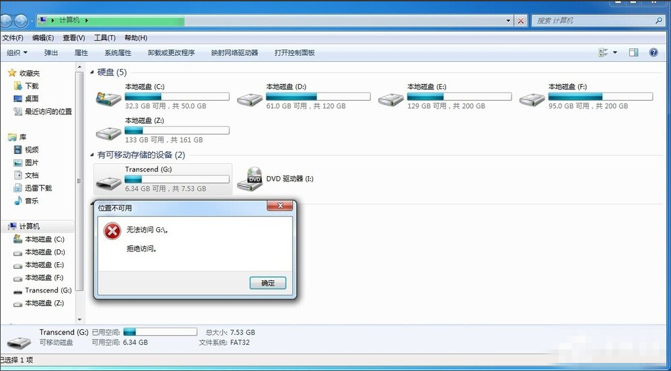The image size is (671, 371).
Task: Click 打开控制面板 in the toolbar
Action: tap(294, 52)
